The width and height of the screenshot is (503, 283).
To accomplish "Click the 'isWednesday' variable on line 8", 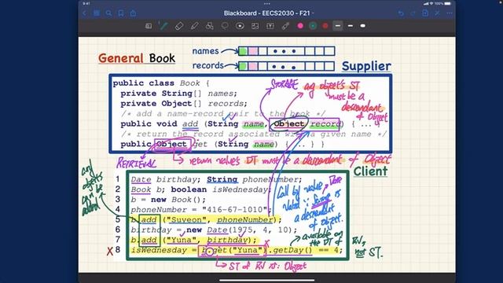I will 159,250.
